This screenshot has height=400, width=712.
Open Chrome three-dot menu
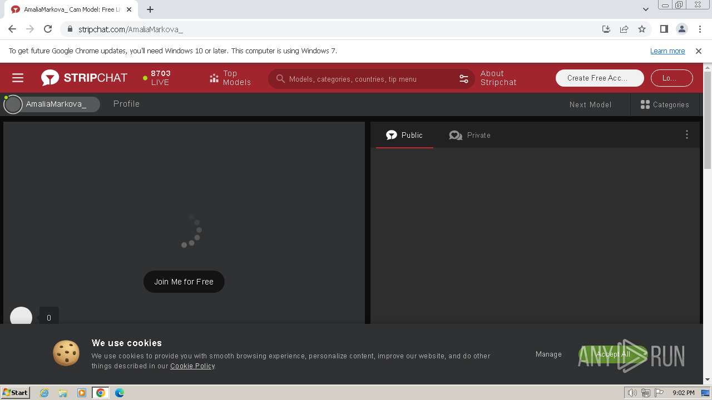(700, 29)
